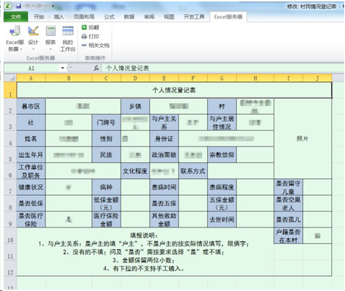Click the 报表 report icon
Viewport: 345px width, 291px height.
51,31
